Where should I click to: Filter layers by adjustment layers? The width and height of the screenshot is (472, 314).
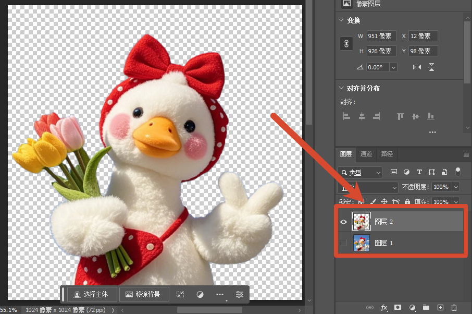(406, 172)
